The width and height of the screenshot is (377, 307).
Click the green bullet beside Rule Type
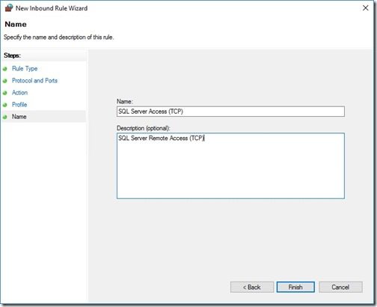click(5, 69)
